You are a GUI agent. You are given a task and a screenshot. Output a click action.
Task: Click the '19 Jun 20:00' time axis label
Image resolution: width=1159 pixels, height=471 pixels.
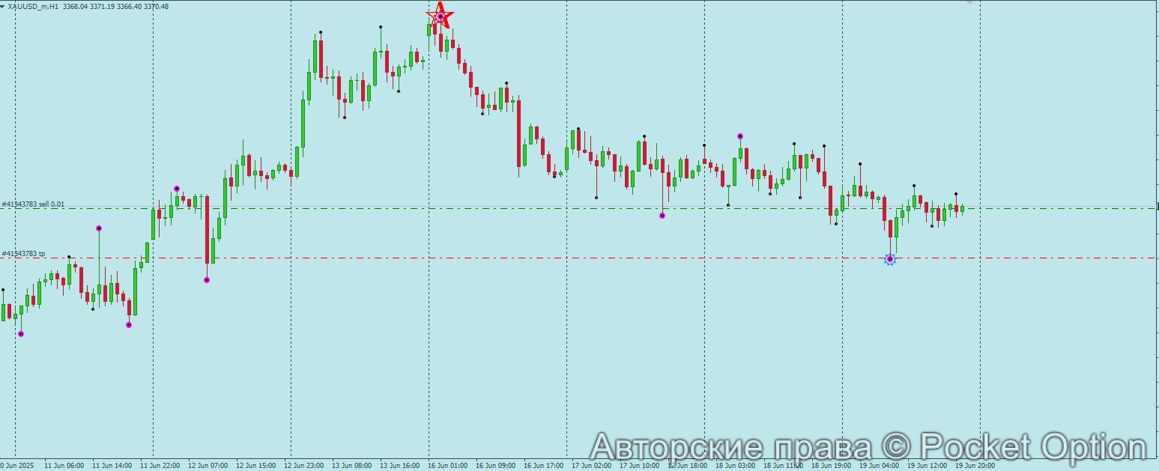974,465
